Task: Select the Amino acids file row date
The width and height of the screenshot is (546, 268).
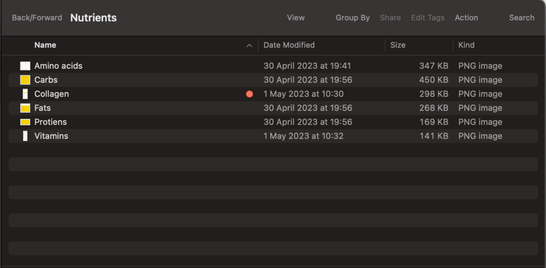Action: (x=307, y=66)
